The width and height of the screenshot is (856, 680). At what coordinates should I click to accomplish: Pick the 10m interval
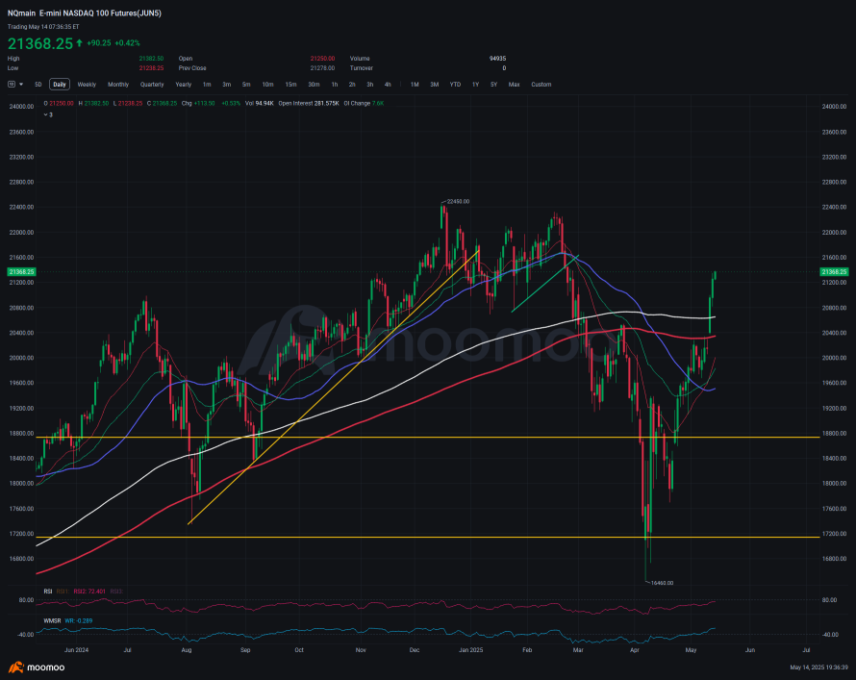pos(267,85)
